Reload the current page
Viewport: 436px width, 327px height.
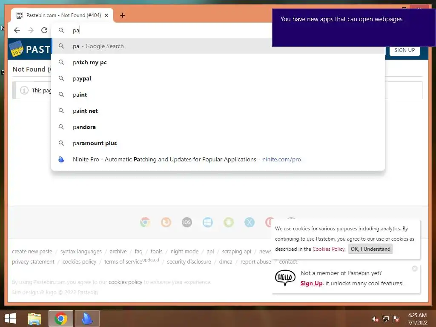(x=44, y=30)
